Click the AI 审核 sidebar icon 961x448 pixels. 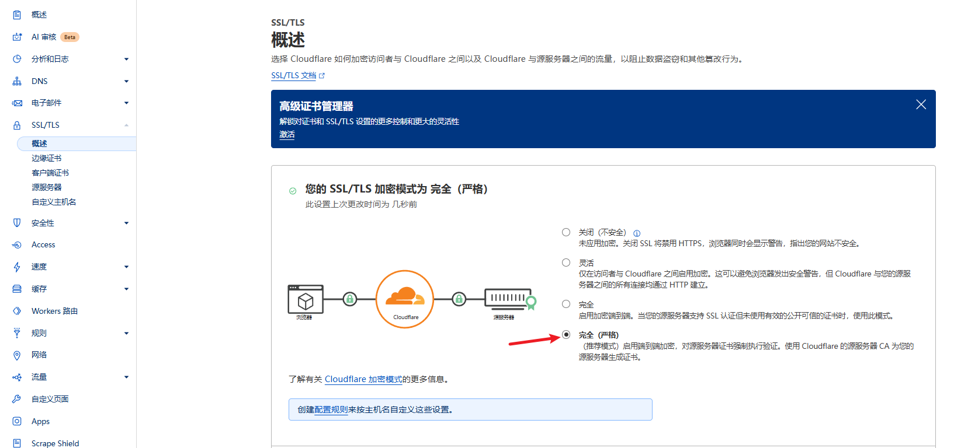(17, 37)
